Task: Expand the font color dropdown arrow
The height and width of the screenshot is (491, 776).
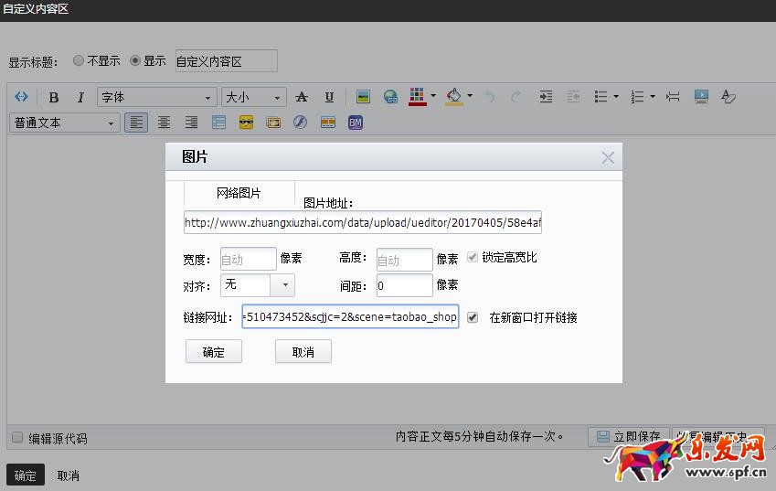Action: coord(433,96)
